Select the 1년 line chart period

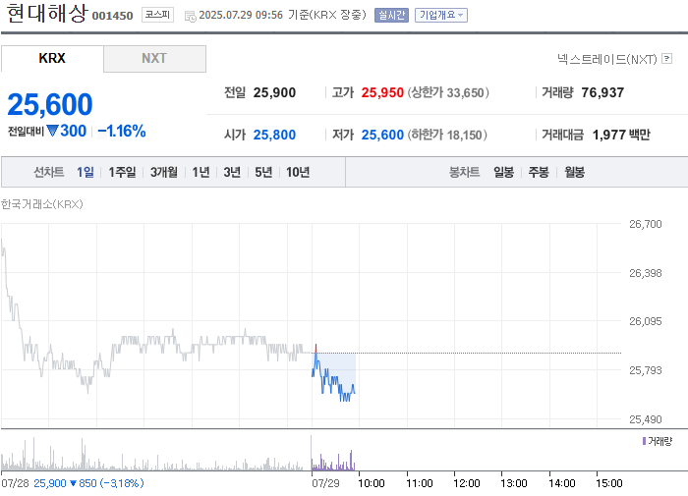tap(201, 172)
